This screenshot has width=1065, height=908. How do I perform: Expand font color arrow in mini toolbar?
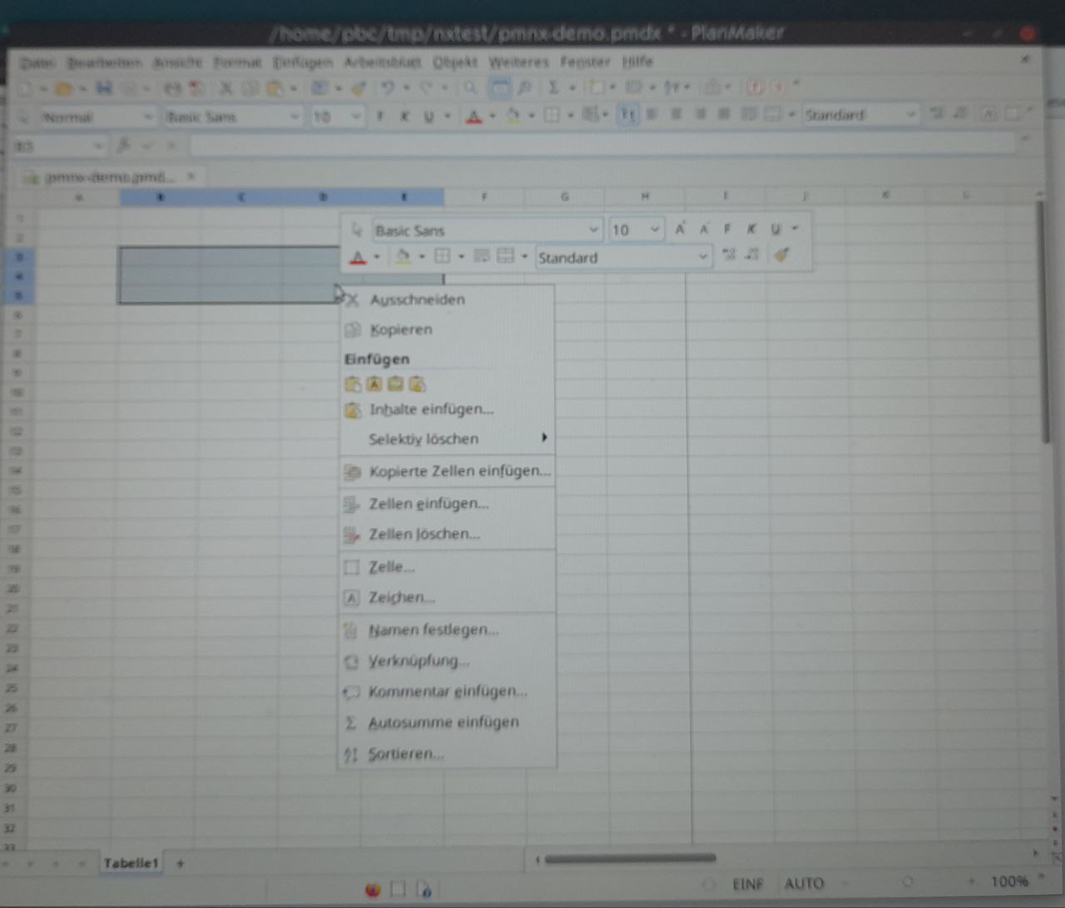(x=377, y=257)
